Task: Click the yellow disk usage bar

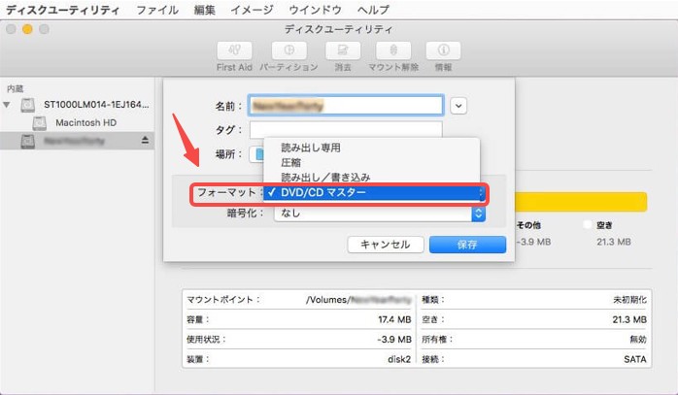Action: click(x=580, y=202)
